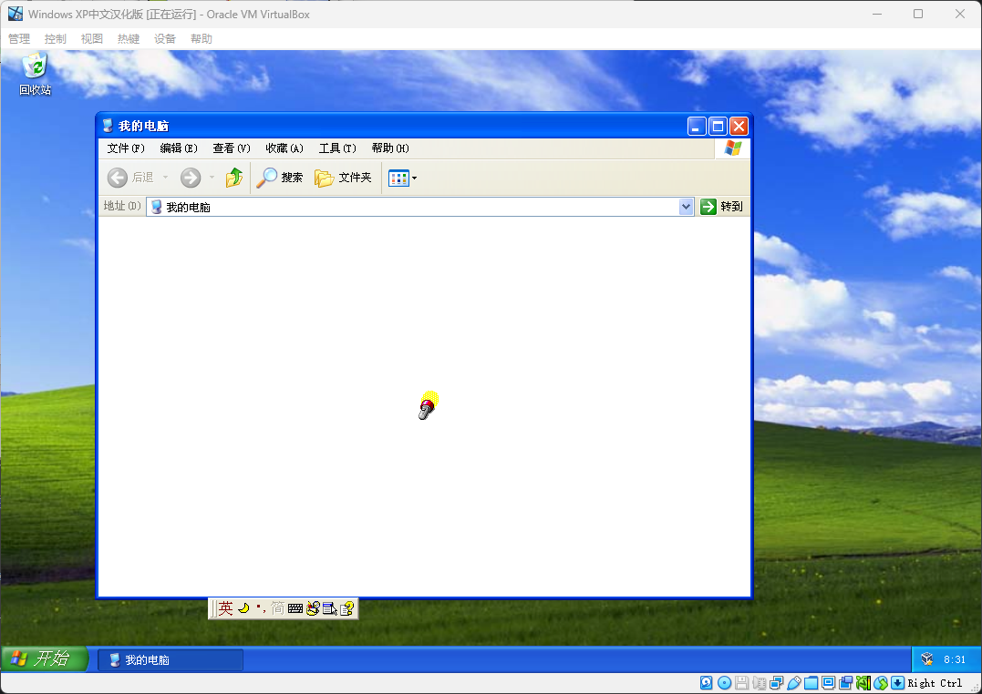This screenshot has height=694, width=982.
Task: Toggle the 文件夹 (Folders) pane button
Action: 344,178
